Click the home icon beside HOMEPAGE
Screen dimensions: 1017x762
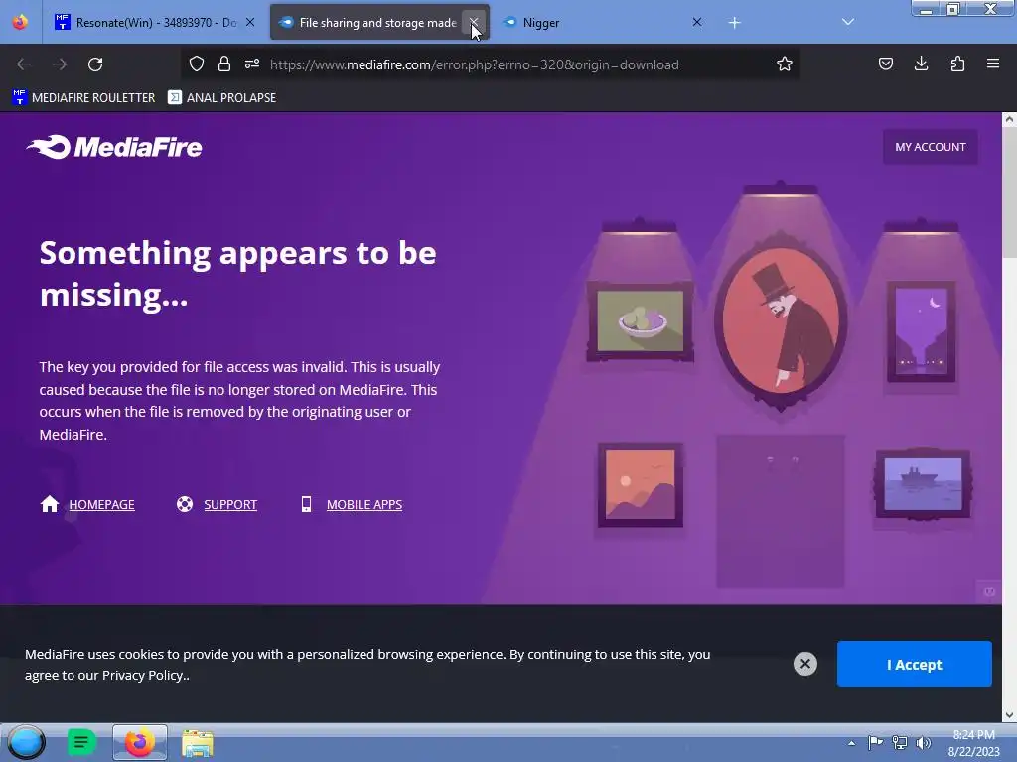[x=50, y=503]
